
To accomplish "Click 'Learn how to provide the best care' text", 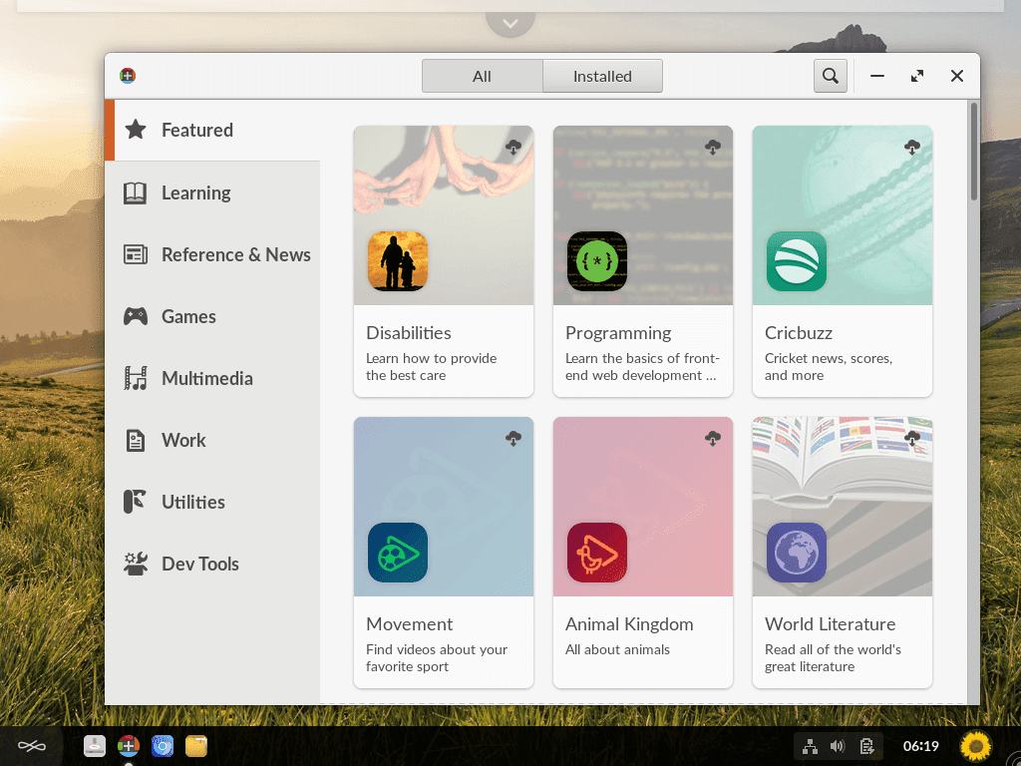I will click(x=431, y=367).
